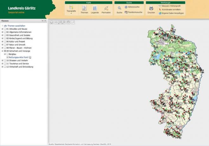Uncheck the Rettungspunkte Forst checkbox
Image resolution: width=209 pixels, height=146 pixels.
(8, 57)
